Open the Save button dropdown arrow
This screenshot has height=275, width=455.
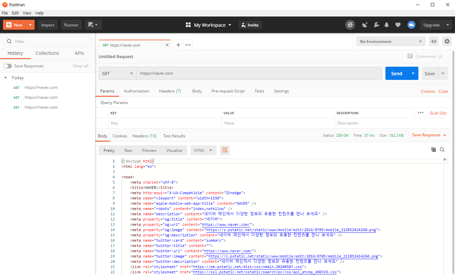tap(443, 73)
